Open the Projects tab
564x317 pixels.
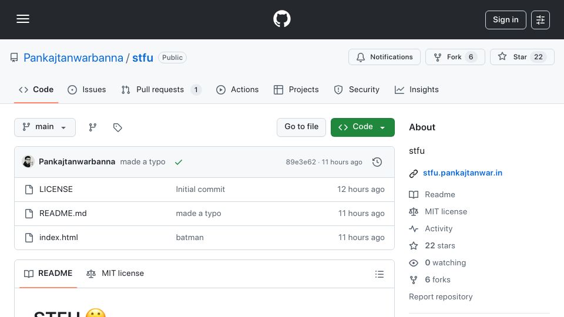click(x=296, y=89)
